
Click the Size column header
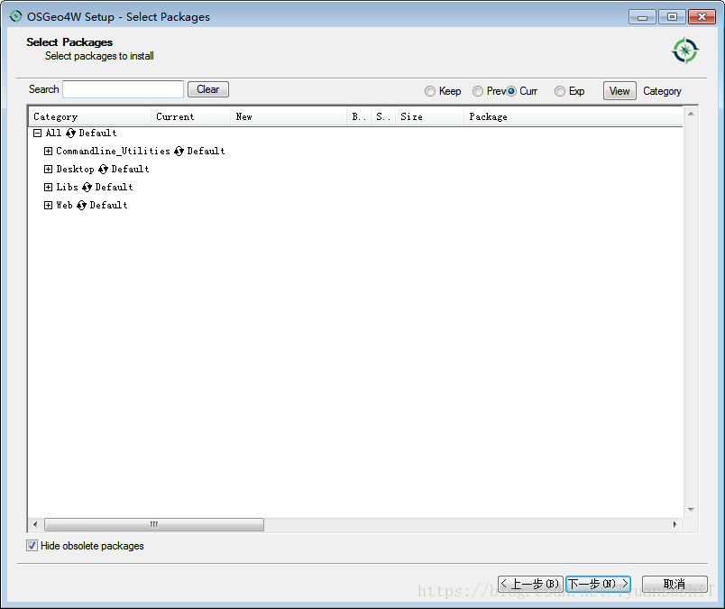coord(429,116)
